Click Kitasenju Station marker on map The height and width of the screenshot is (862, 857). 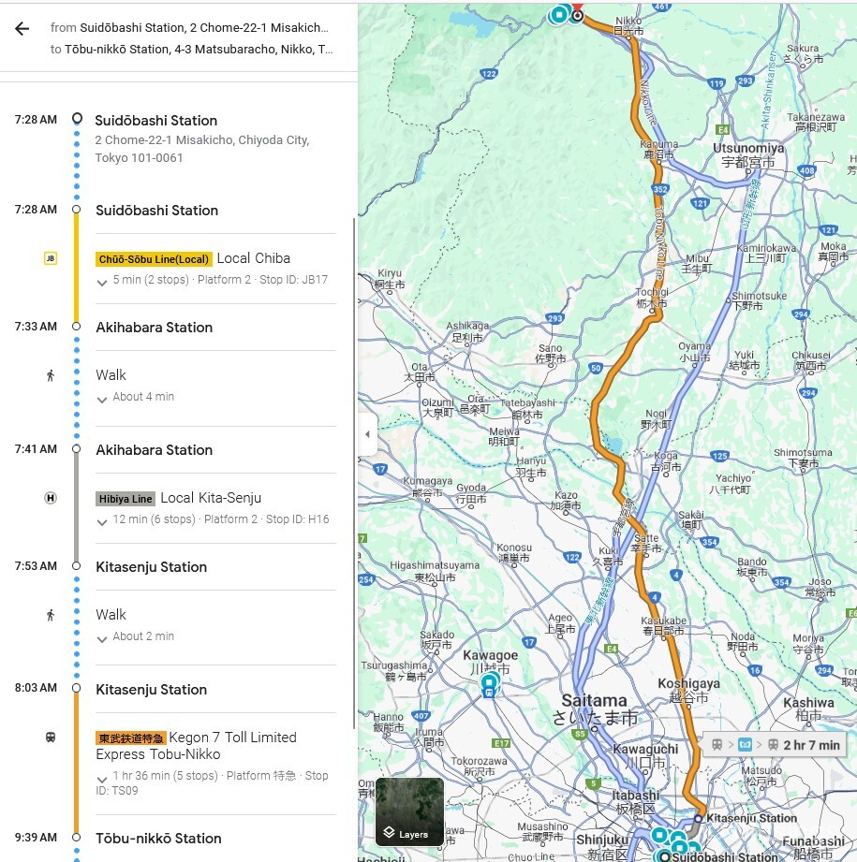click(698, 819)
